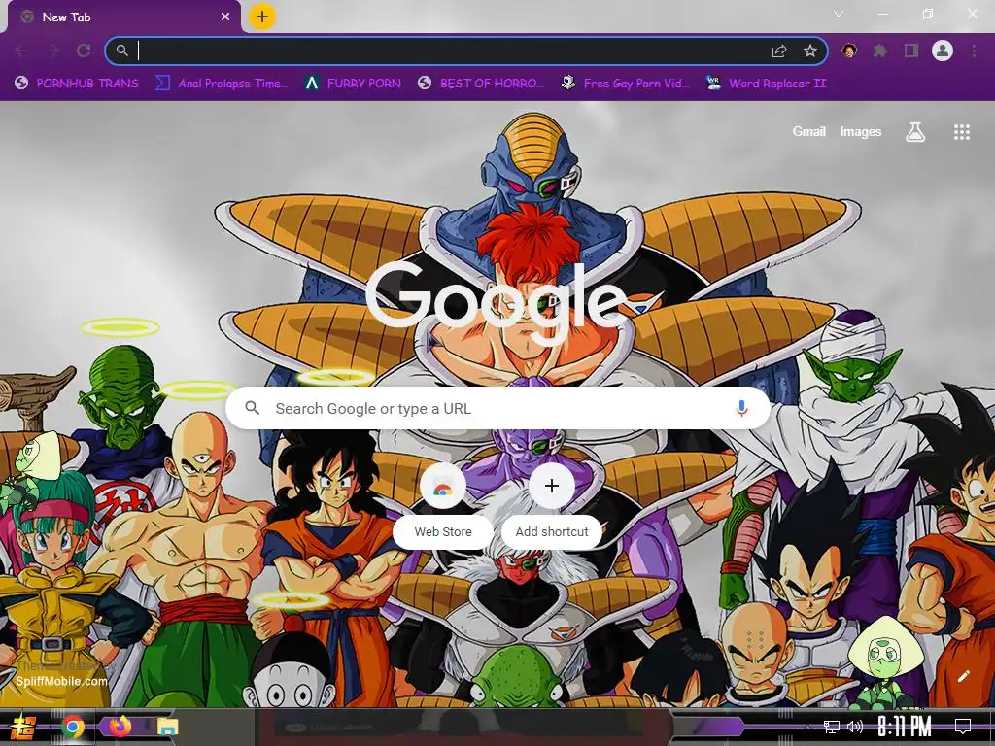Show hidden tray icons chevron
This screenshot has height=746, width=995.
pos(807,727)
